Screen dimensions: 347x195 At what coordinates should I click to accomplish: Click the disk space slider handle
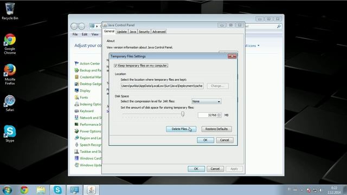[x=183, y=114]
